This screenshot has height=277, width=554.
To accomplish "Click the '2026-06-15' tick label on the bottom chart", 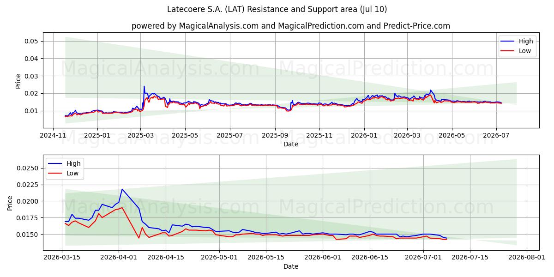I will (x=370, y=258).
